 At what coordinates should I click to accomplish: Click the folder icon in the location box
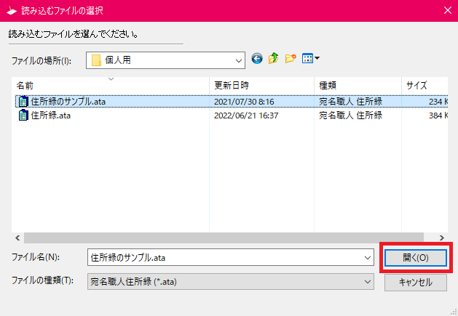96,60
